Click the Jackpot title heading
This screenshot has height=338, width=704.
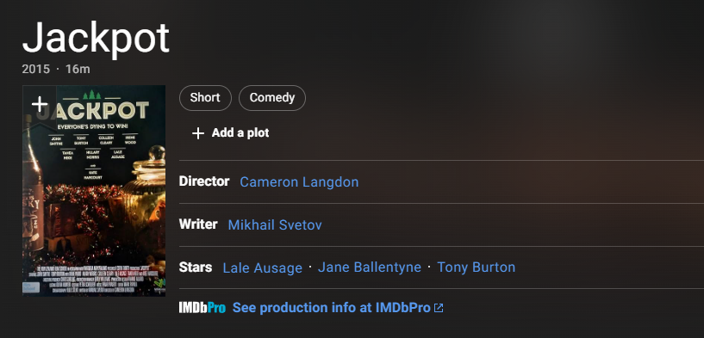96,38
